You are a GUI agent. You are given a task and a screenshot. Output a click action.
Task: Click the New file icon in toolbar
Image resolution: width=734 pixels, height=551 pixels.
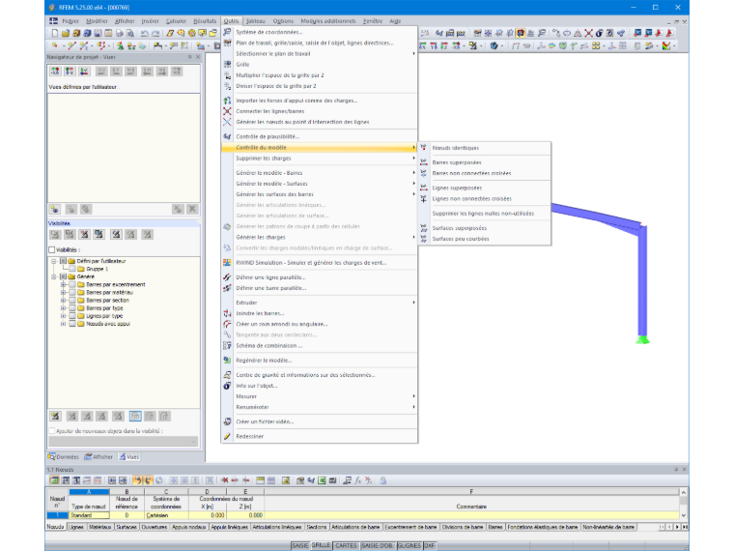(55, 33)
